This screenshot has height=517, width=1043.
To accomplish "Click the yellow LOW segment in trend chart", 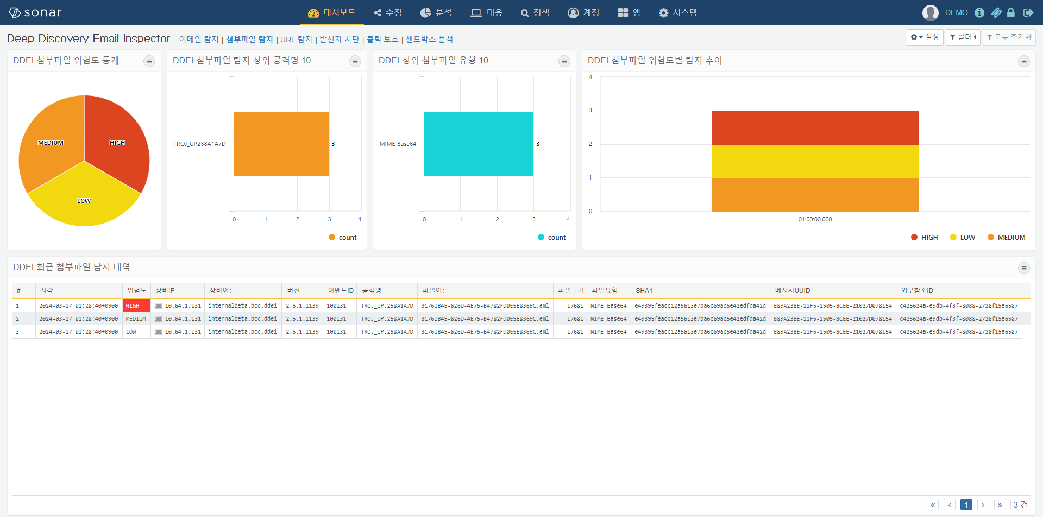I will coord(815,161).
